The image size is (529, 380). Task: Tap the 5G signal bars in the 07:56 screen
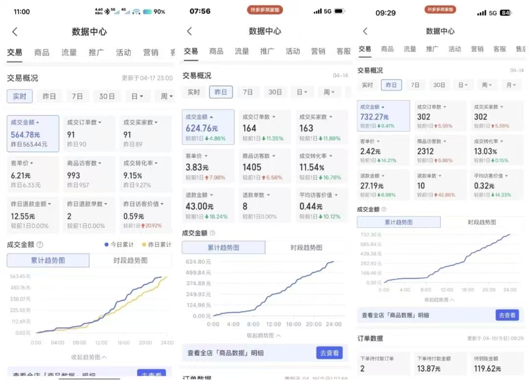tap(317, 11)
